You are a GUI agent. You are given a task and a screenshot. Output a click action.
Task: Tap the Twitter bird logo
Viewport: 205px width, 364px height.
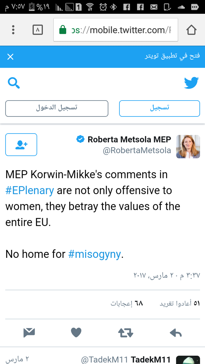pos(191,83)
